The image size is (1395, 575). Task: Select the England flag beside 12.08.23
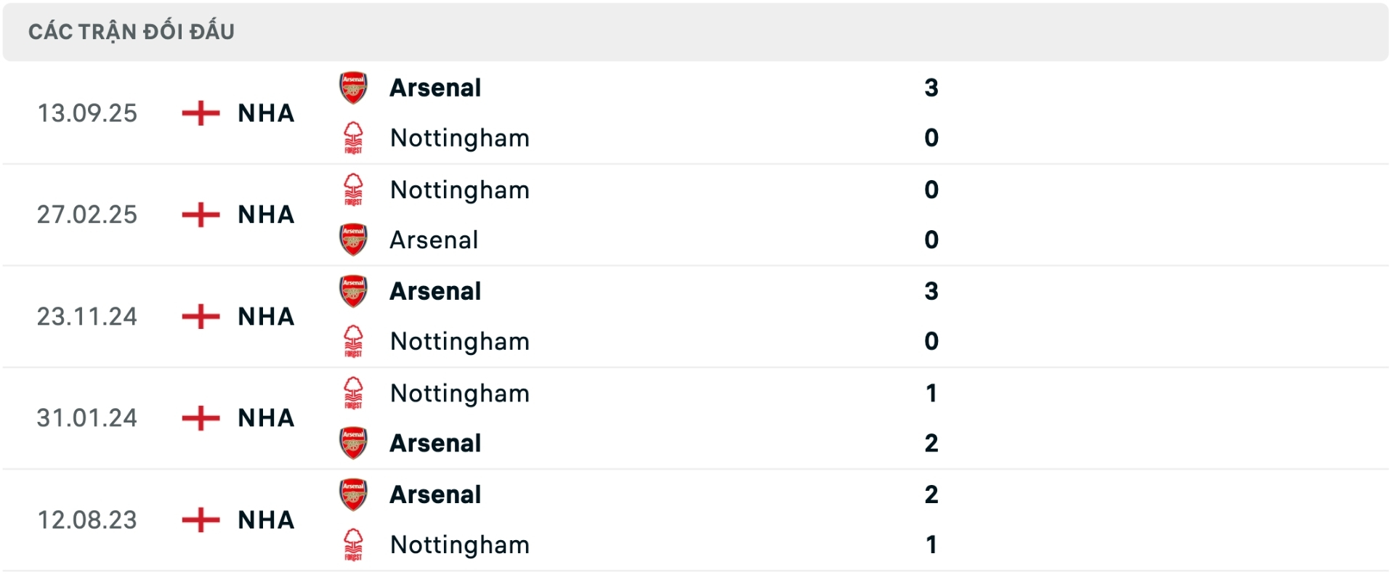201,520
